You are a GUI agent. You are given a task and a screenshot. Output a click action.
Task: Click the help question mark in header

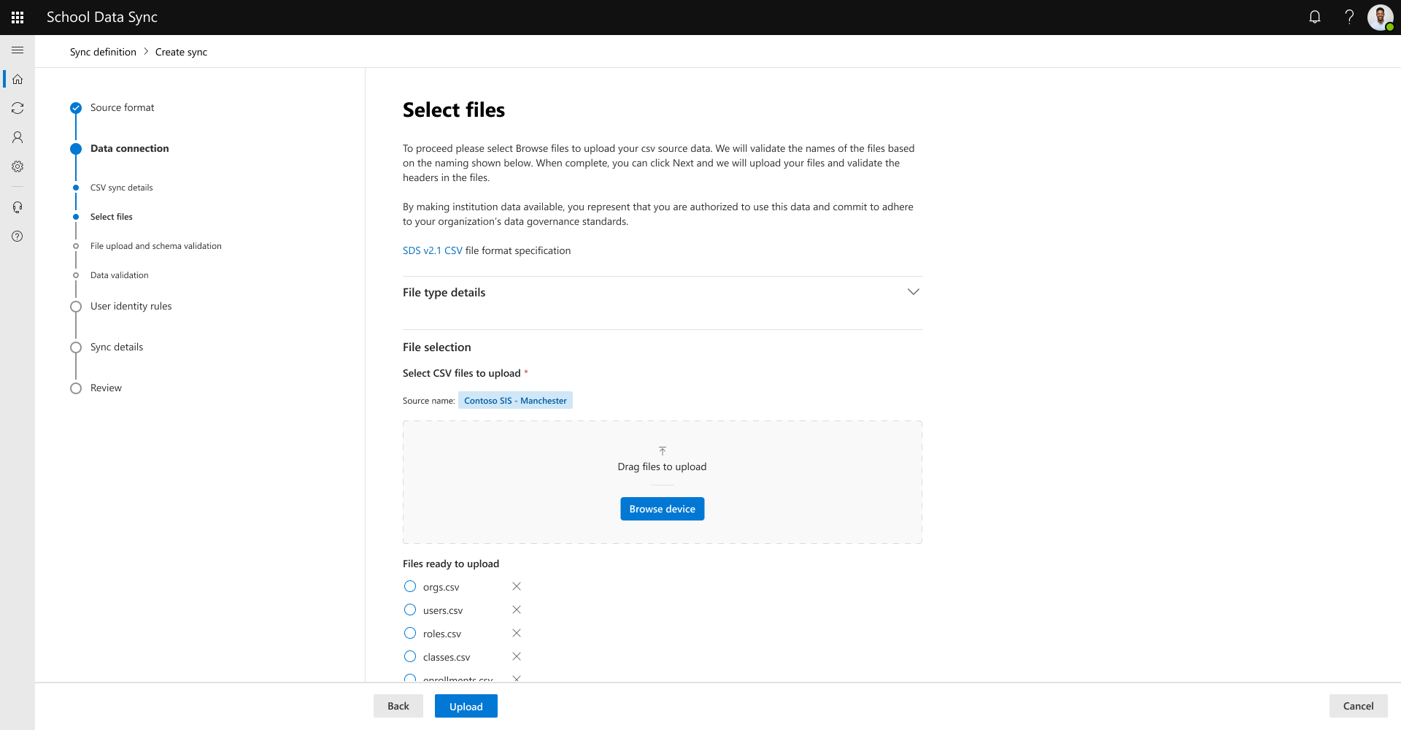(1349, 17)
